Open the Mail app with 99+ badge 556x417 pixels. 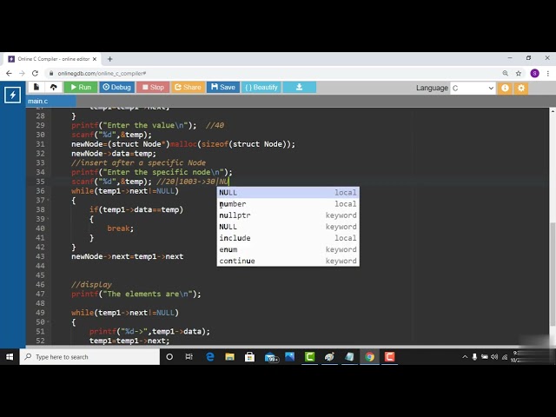pos(271,357)
